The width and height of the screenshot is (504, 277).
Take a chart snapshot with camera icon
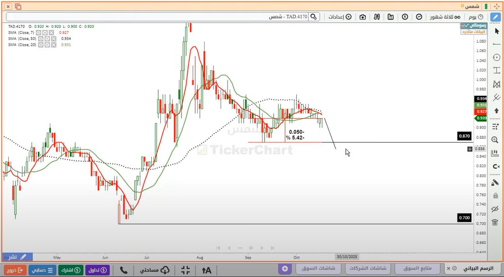coord(362,17)
